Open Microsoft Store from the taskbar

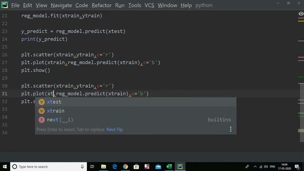click(x=136, y=167)
